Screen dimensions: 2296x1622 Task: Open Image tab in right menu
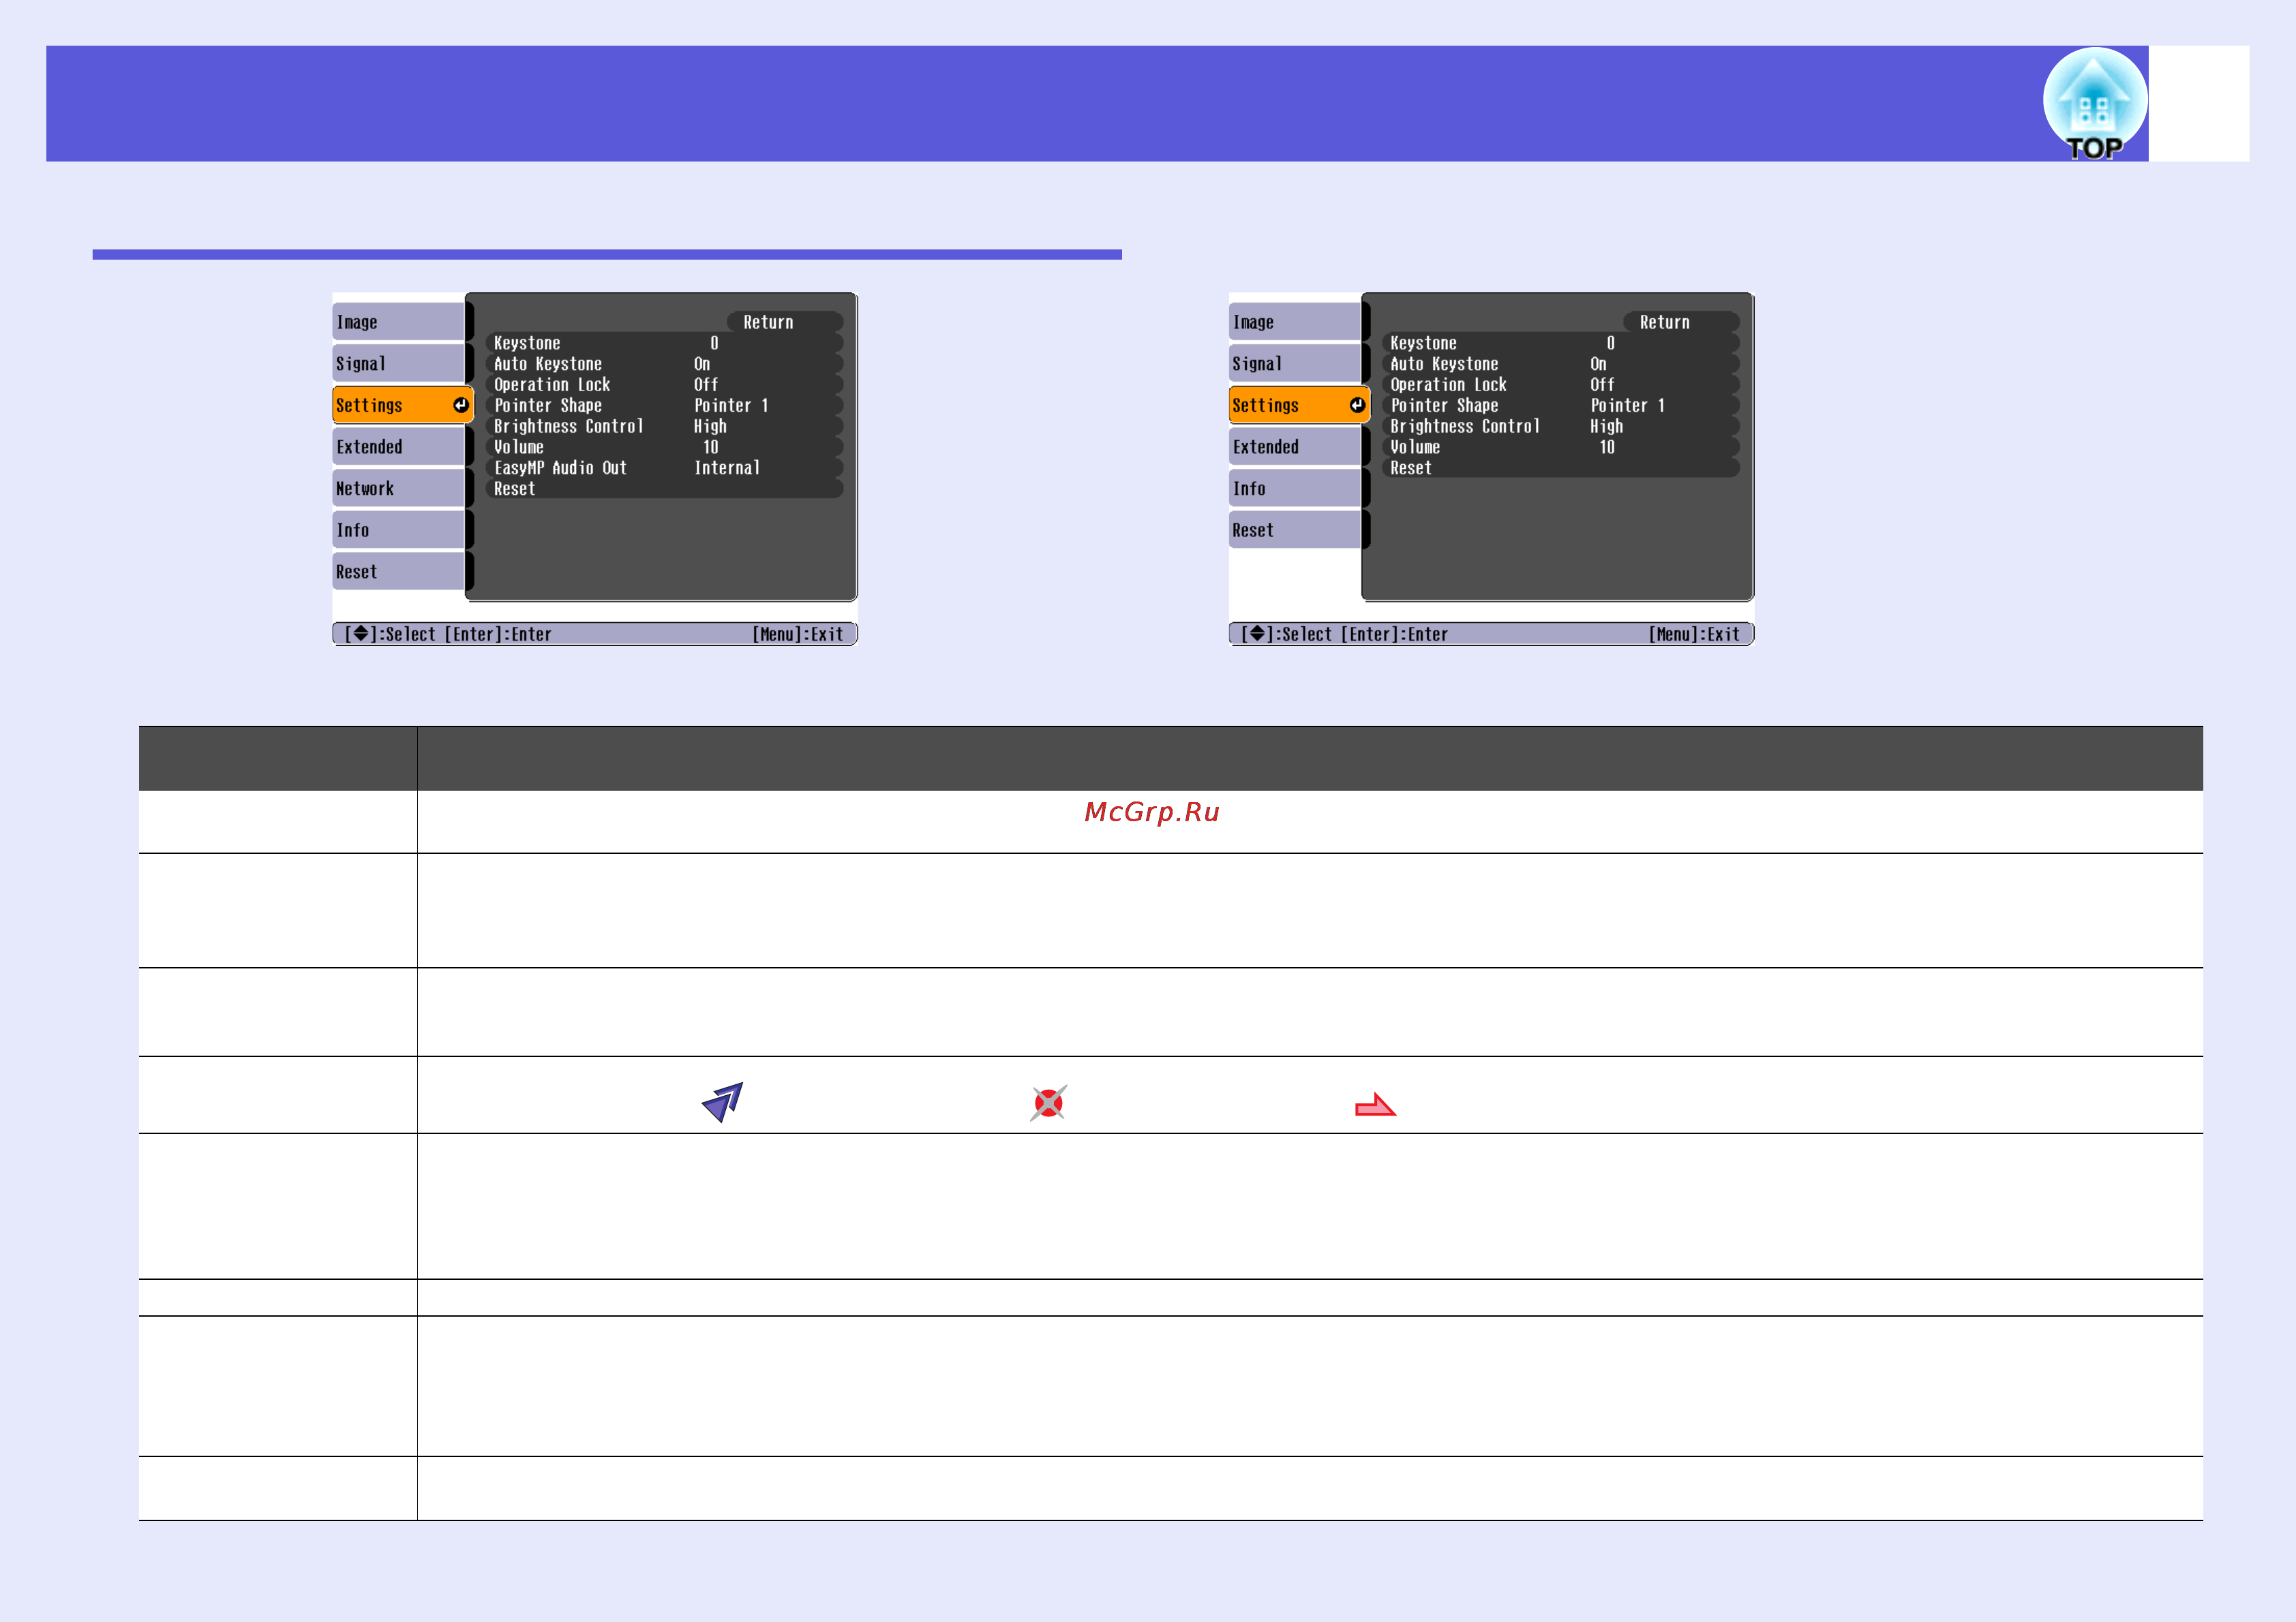[1295, 322]
